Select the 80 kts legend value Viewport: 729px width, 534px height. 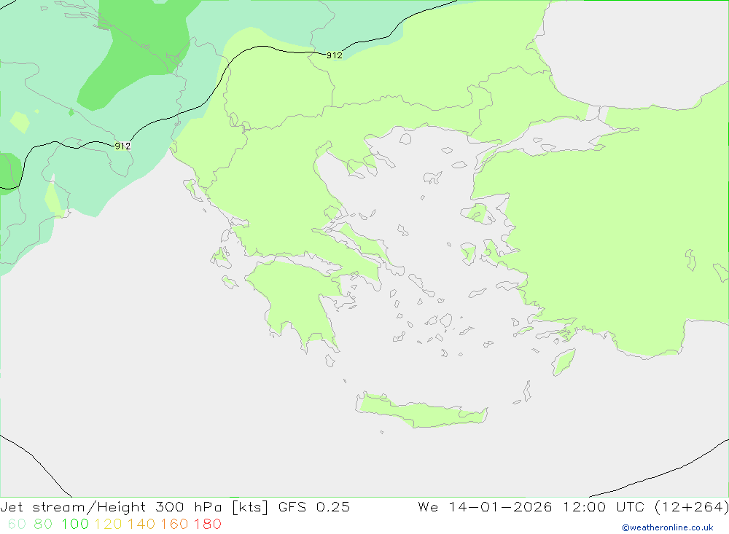tap(43, 524)
